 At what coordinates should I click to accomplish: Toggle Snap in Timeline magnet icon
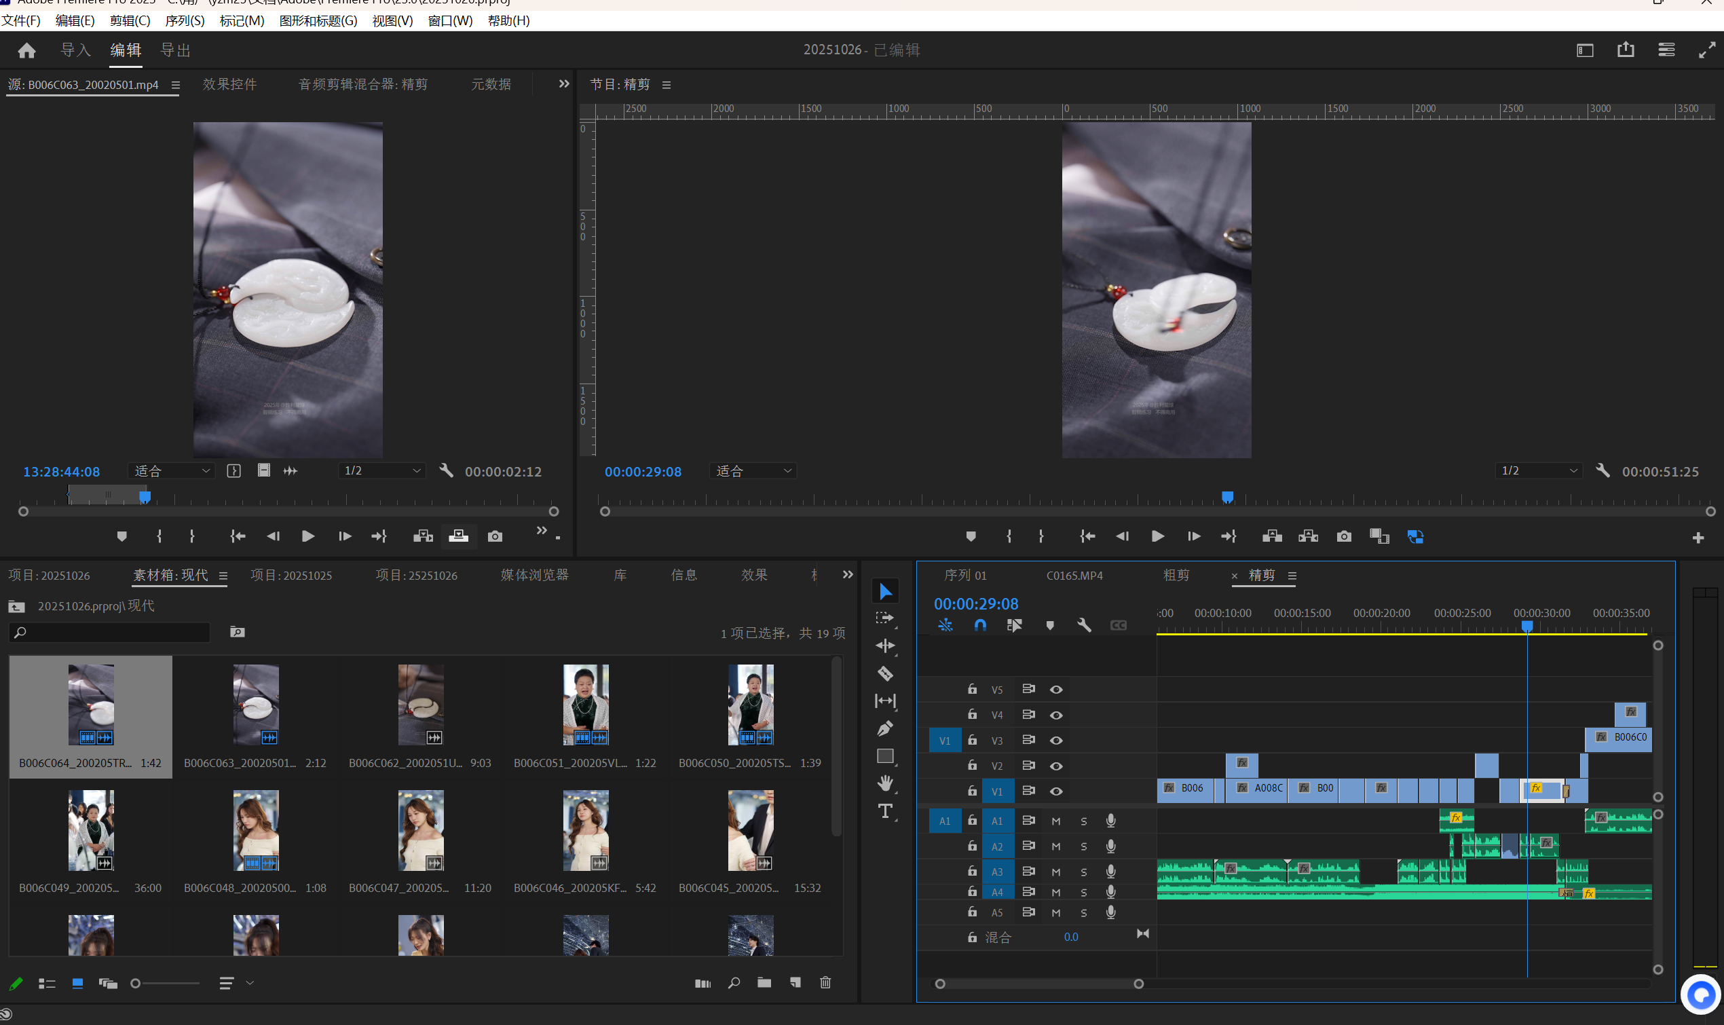coord(979,625)
